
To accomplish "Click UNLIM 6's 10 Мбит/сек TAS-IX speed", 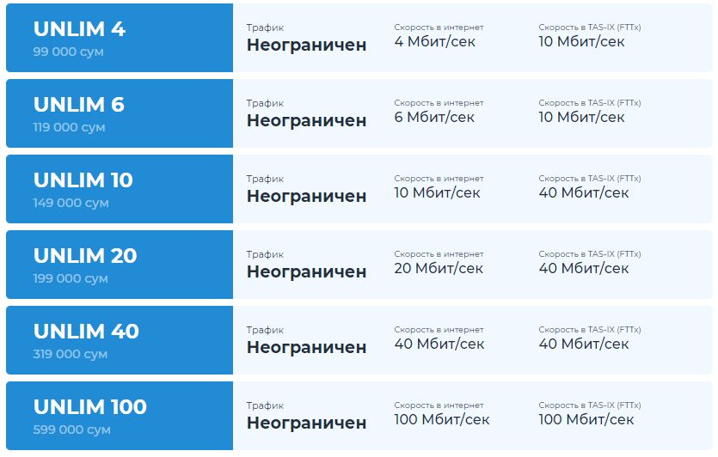I will pos(582,117).
